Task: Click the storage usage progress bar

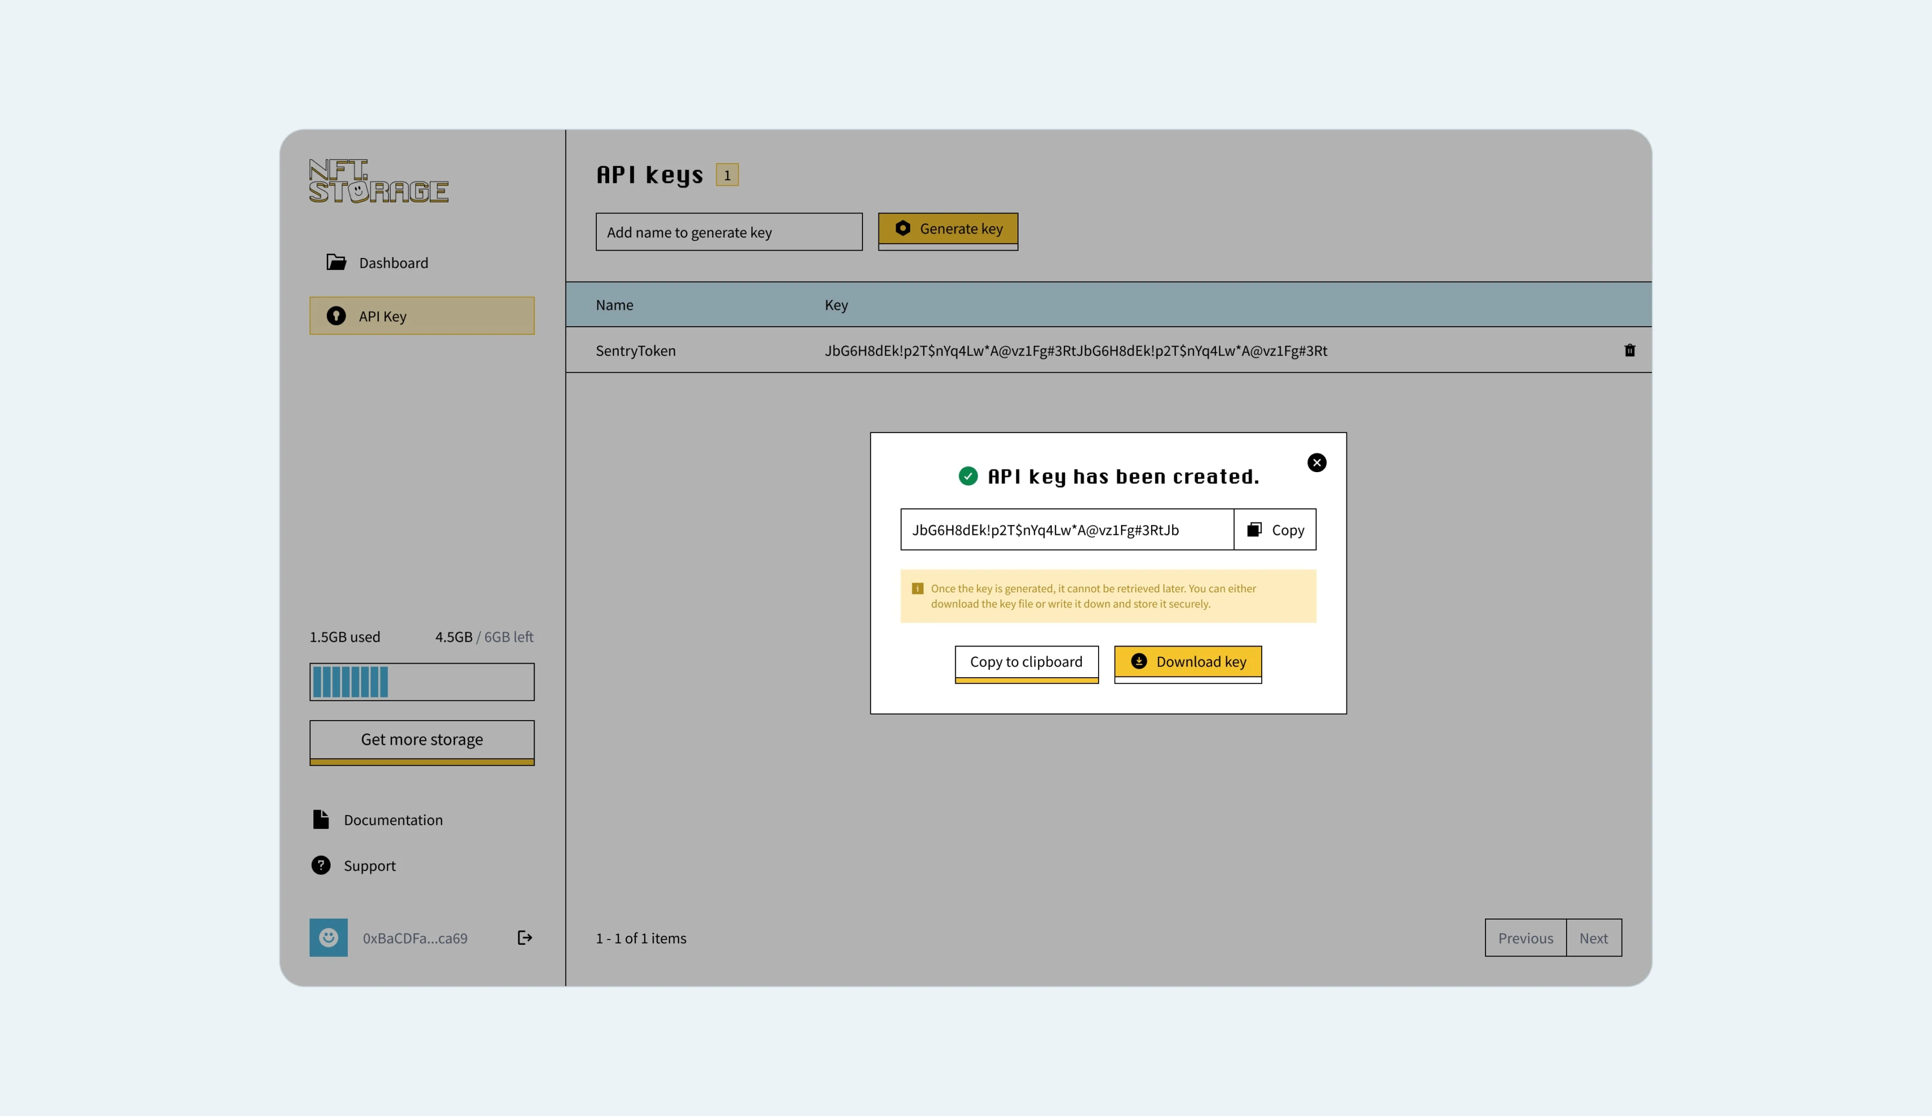Action: click(x=422, y=681)
